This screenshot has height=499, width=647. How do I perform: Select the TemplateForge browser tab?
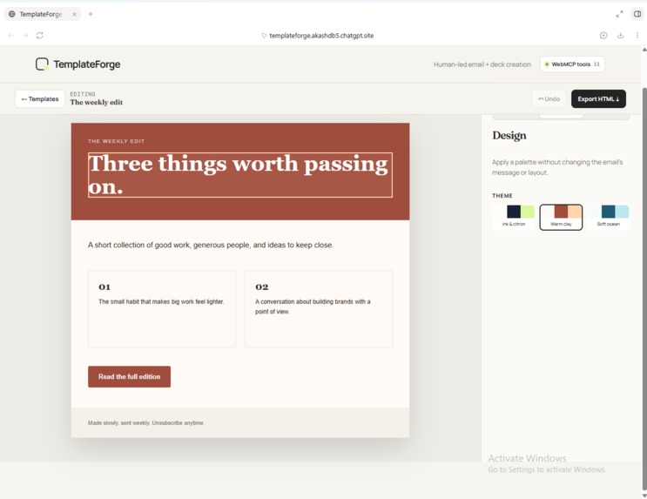(43, 14)
